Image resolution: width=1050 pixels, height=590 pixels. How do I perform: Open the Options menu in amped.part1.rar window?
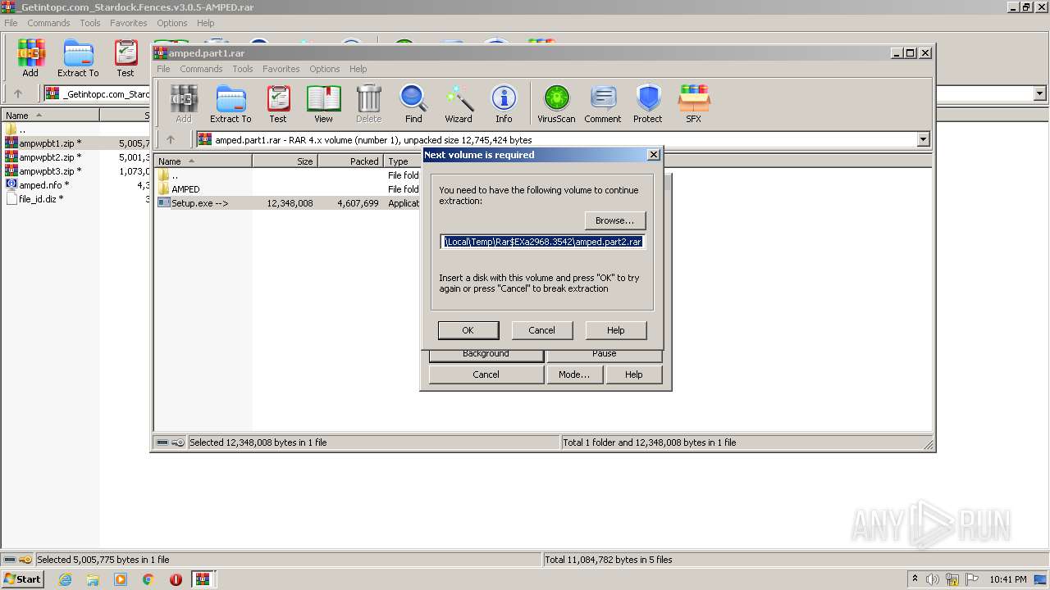point(324,69)
